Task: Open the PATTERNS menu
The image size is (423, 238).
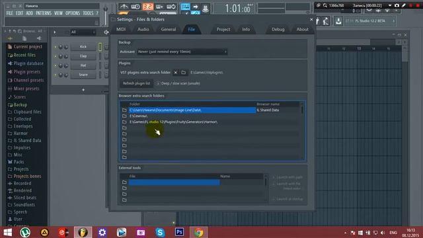Action: tap(44, 13)
